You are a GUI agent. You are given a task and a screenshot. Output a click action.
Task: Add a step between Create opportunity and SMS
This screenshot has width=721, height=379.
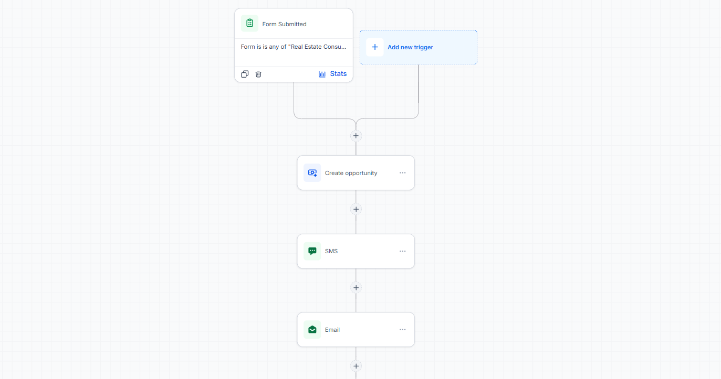coord(356,209)
